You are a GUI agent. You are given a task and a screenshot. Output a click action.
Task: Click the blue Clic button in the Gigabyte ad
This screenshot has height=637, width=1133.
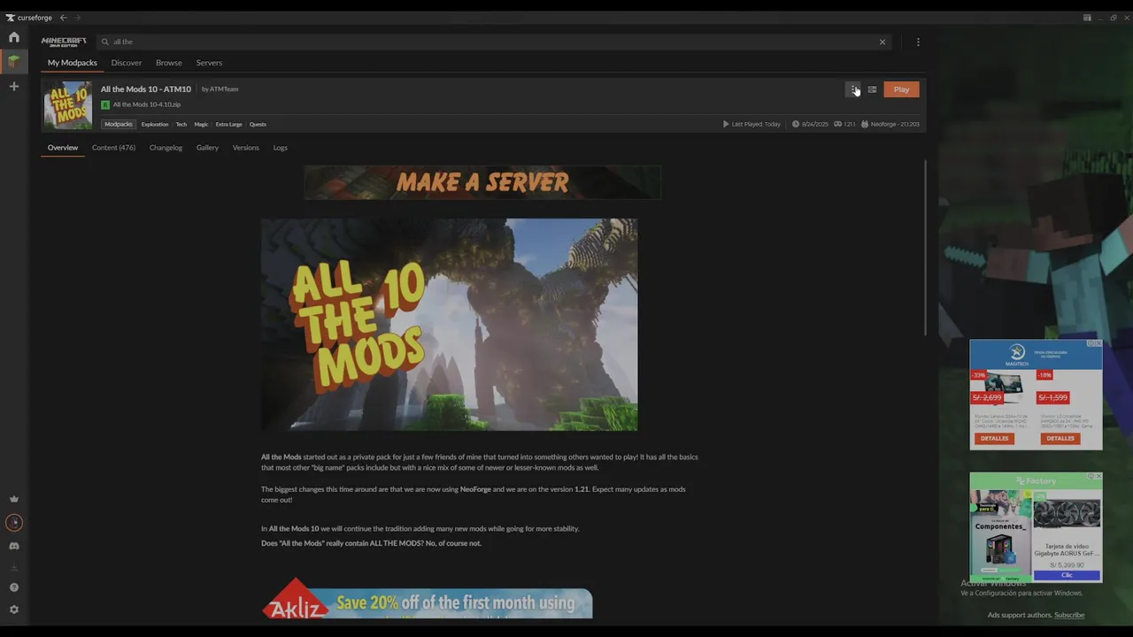pyautogui.click(x=1067, y=575)
